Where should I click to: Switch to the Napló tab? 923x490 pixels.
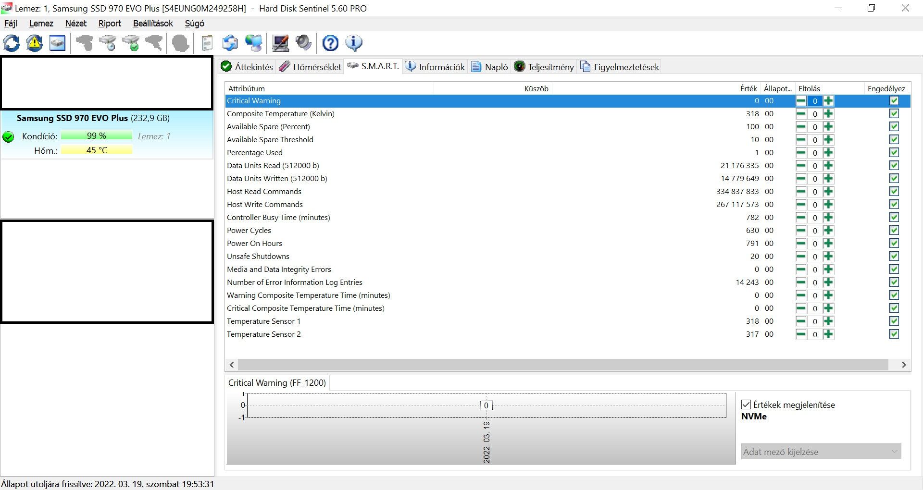tap(490, 67)
